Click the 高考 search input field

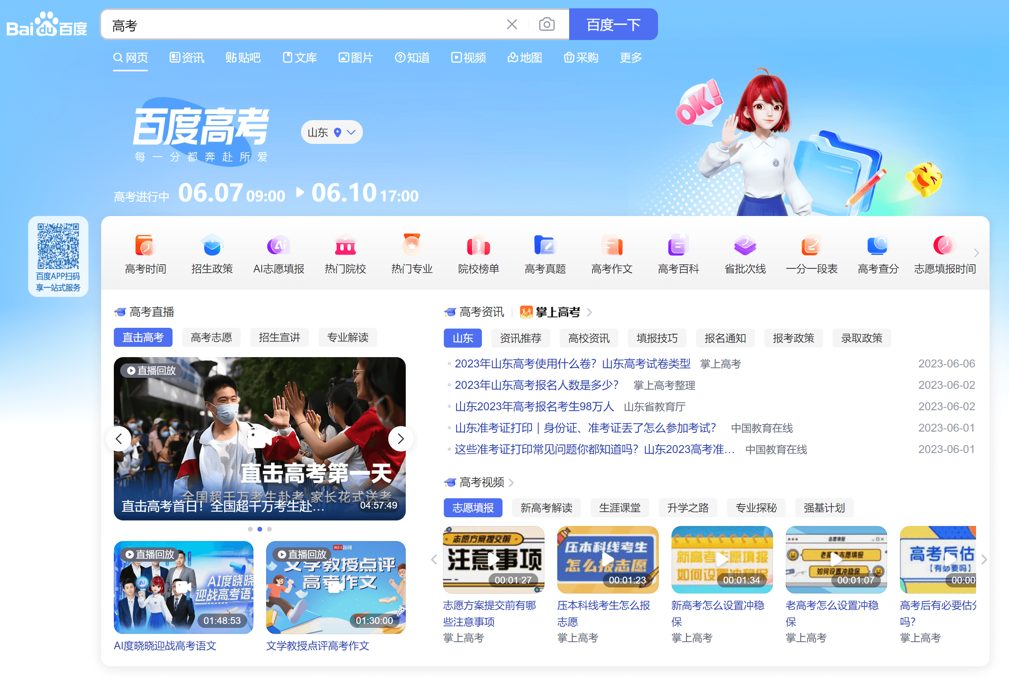click(302, 25)
